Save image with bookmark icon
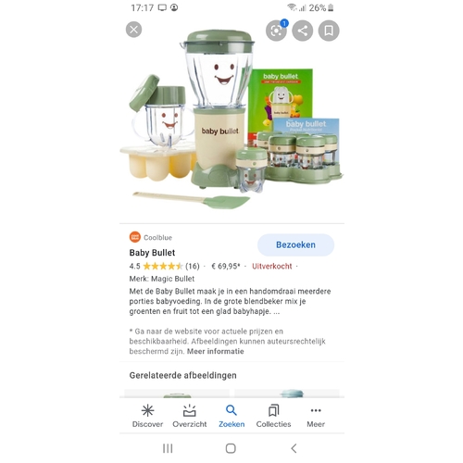This screenshot has height=463, width=463. coord(329,31)
